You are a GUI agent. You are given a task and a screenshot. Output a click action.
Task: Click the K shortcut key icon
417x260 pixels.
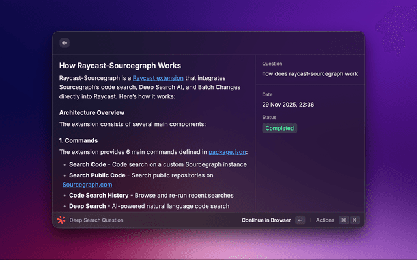point(354,220)
